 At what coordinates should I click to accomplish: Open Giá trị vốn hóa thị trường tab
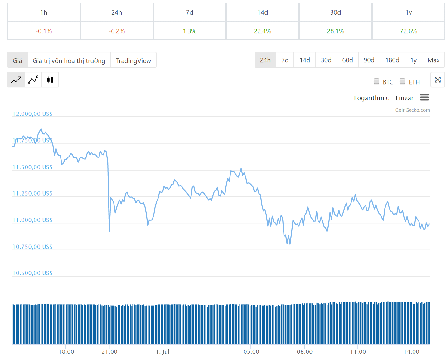69,60
